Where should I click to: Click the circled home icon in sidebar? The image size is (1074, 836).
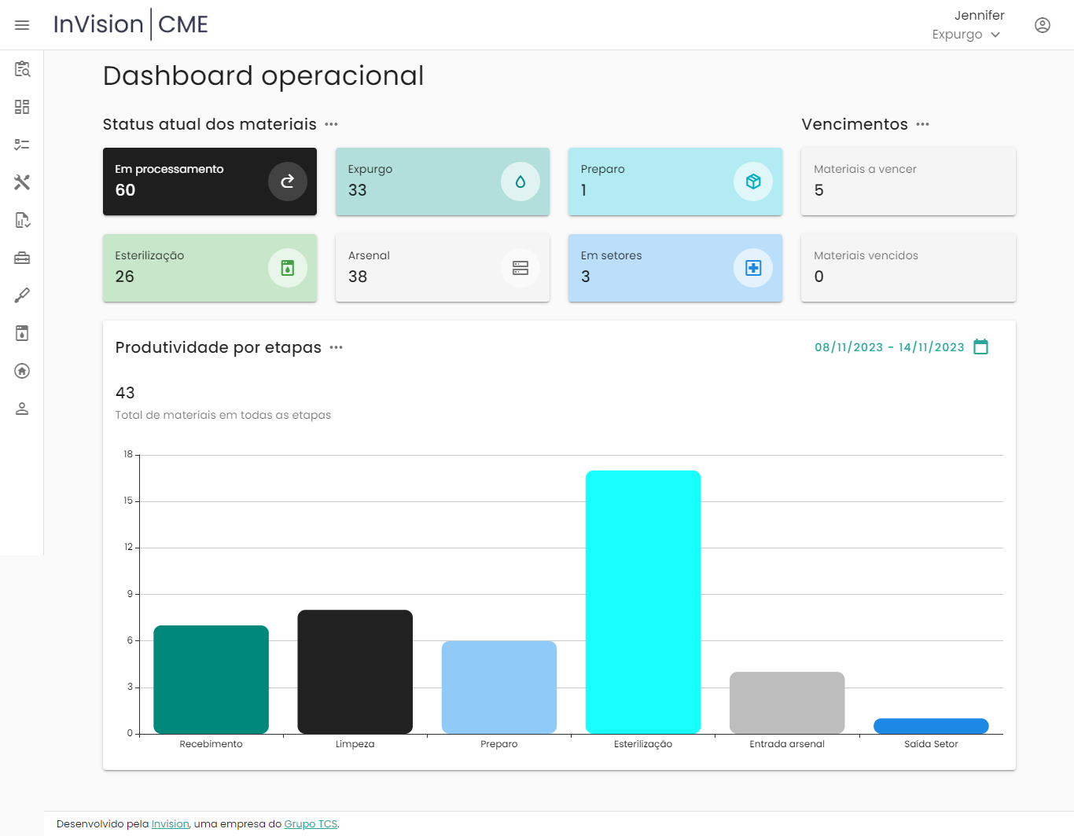[22, 371]
